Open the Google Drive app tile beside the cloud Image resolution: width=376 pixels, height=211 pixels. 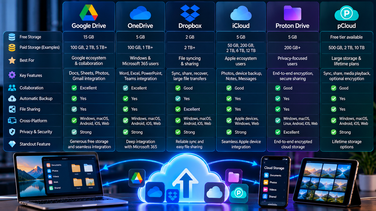[137, 178]
